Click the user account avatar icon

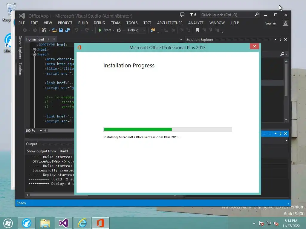click(285, 23)
